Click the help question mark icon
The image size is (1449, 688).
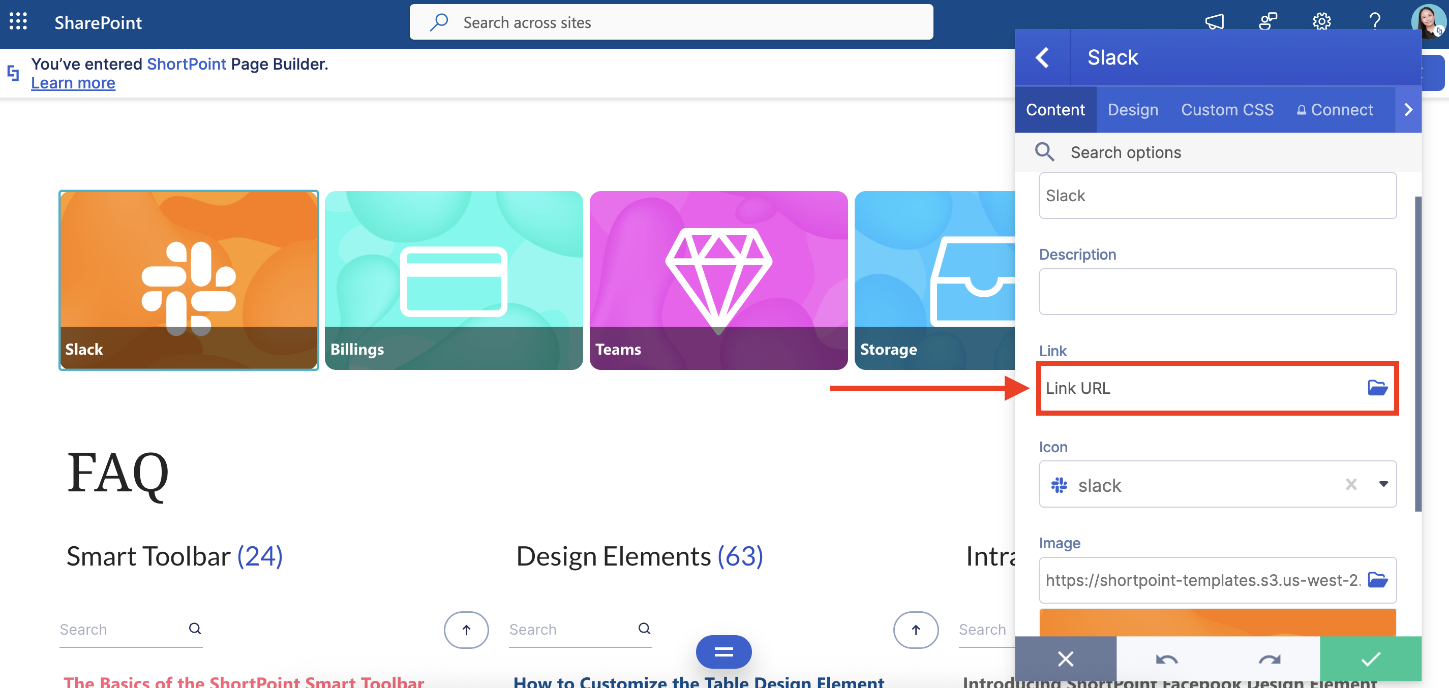click(x=1374, y=22)
